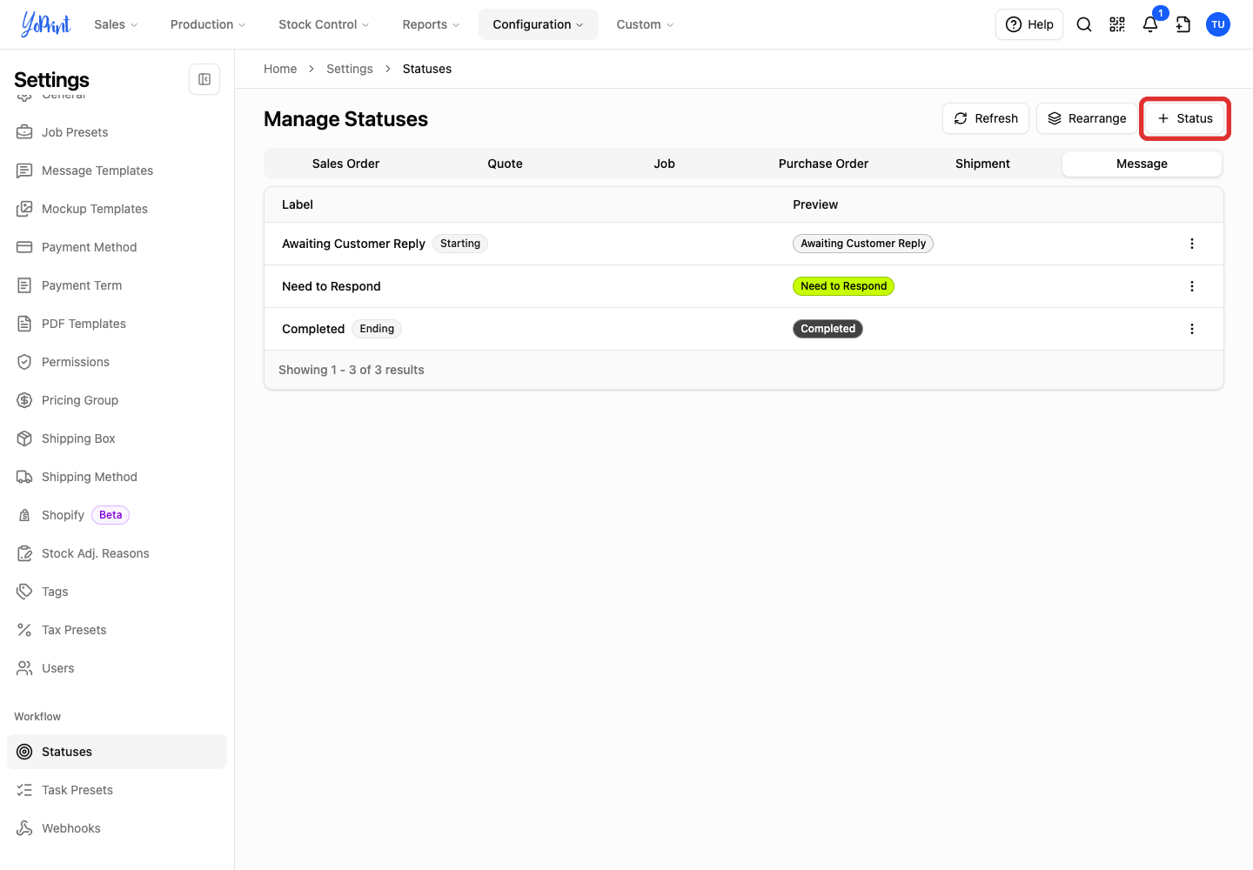Image resolution: width=1253 pixels, height=870 pixels.
Task: Open Users settings in sidebar
Action: pyautogui.click(x=117, y=668)
